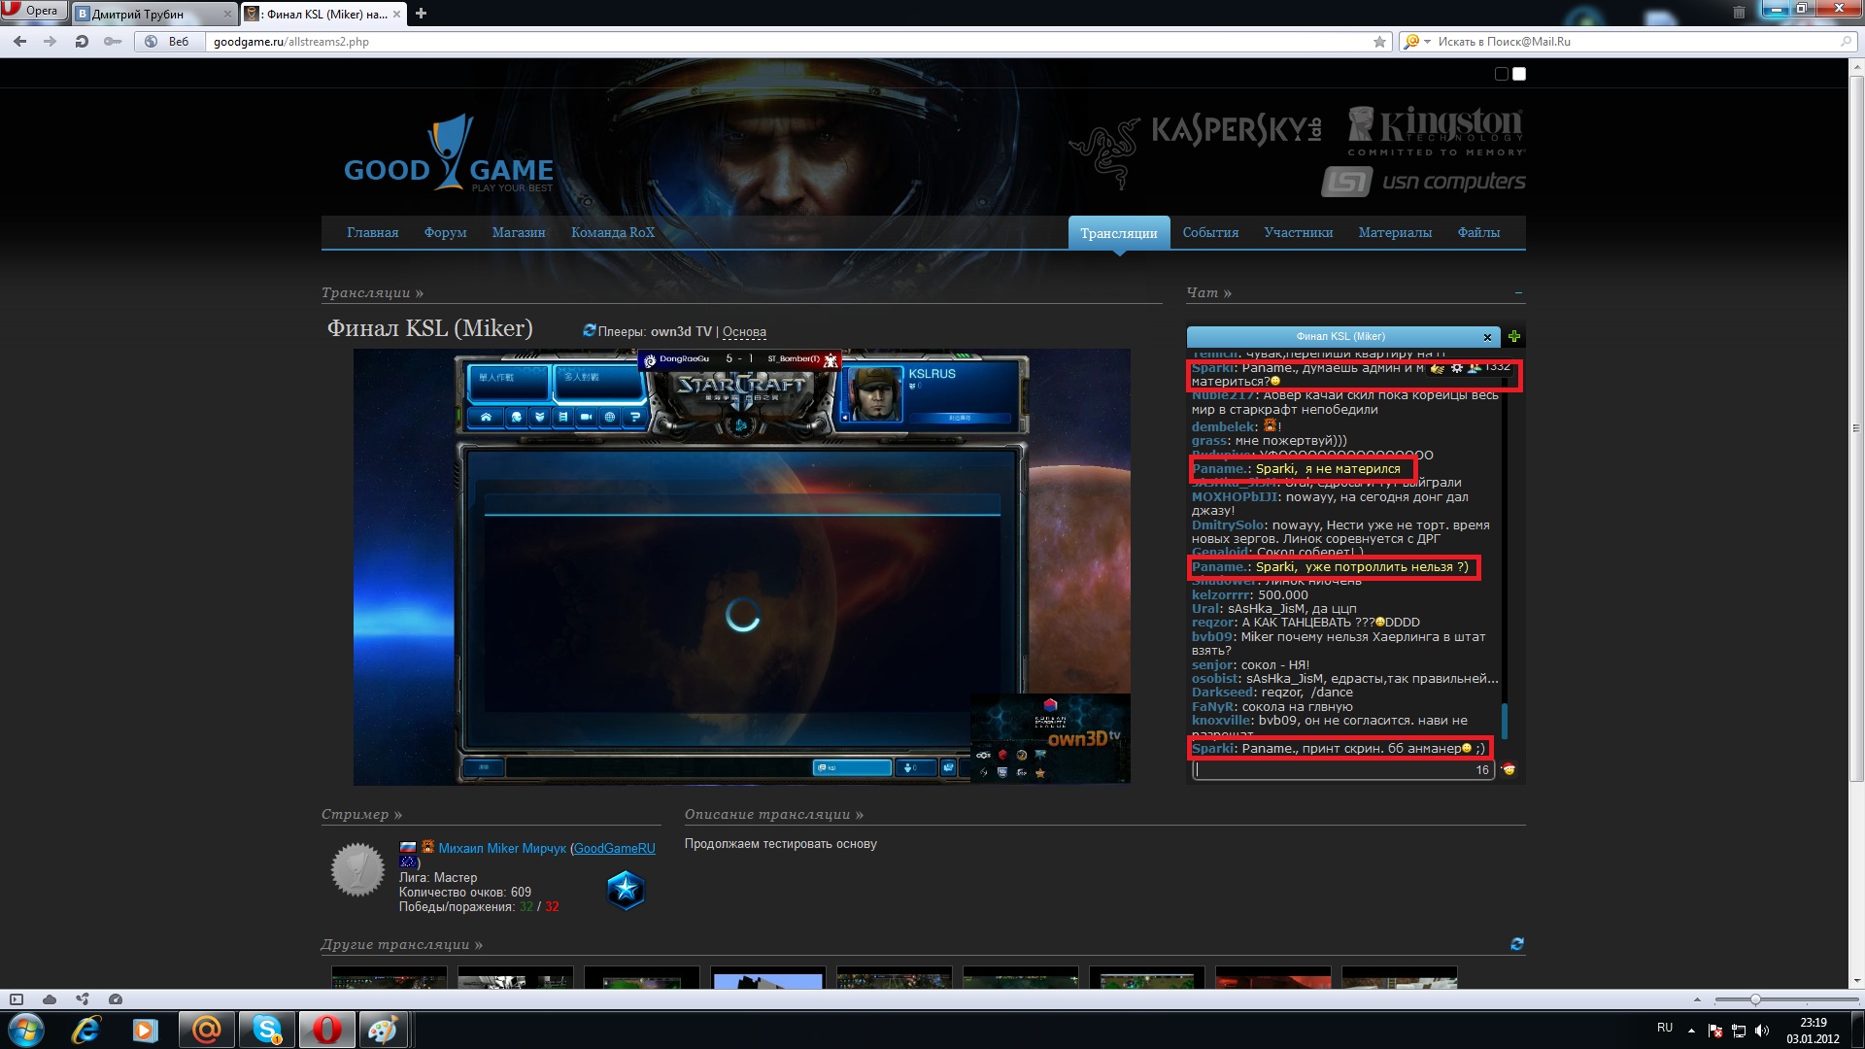The width and height of the screenshot is (1865, 1049).
Task: Open the volume speaker tray icon
Action: 1762,1031
